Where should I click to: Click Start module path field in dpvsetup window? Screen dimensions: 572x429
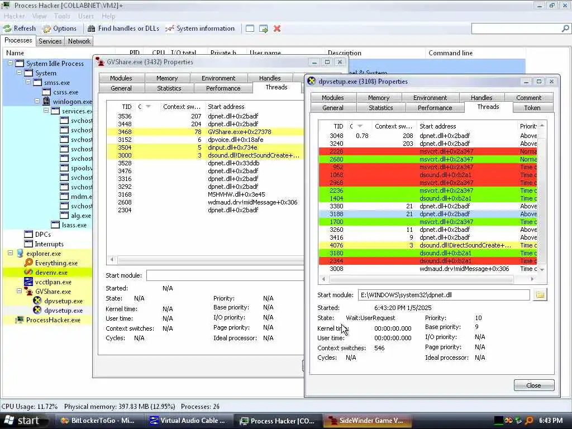click(444, 295)
